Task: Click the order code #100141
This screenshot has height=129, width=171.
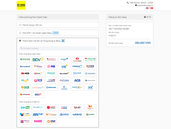Action: pyautogui.click(x=113, y=36)
